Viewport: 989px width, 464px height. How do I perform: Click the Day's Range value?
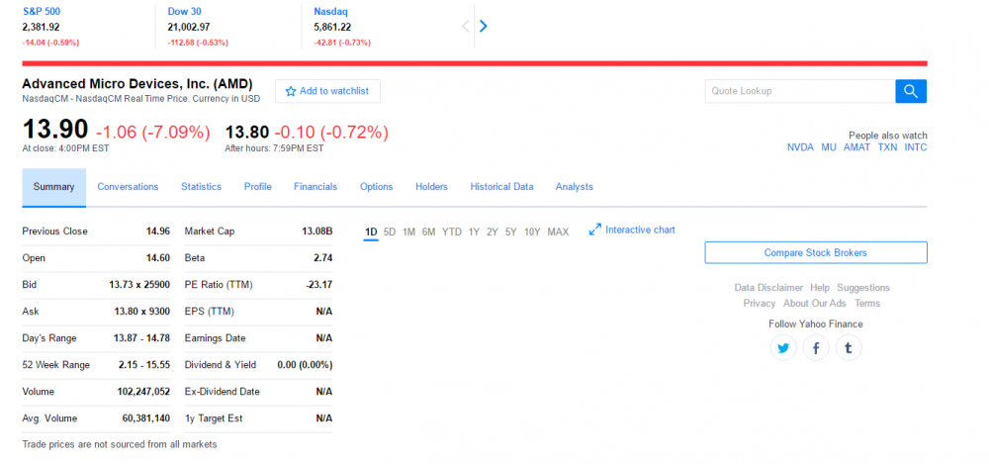coord(141,337)
